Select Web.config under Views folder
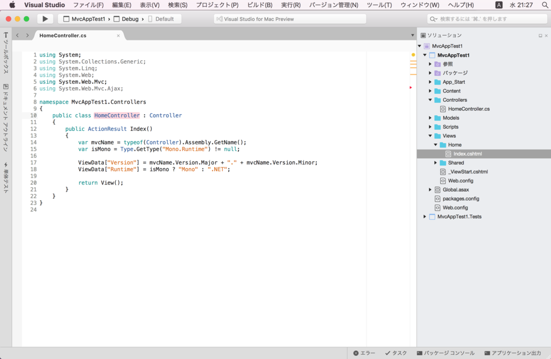Screen dimensions: 551x359 [x=461, y=181]
